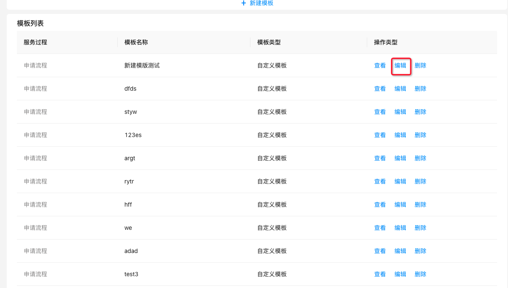The image size is (508, 288).
Task: View the argt template
Action: click(380, 158)
